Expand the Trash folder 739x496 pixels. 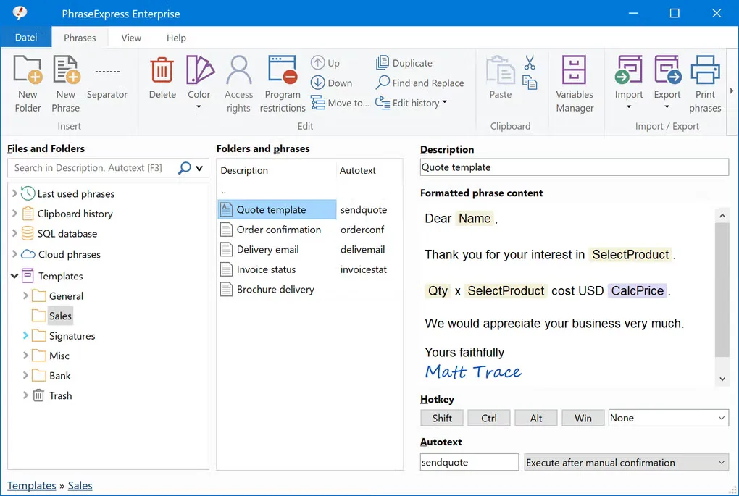25,395
